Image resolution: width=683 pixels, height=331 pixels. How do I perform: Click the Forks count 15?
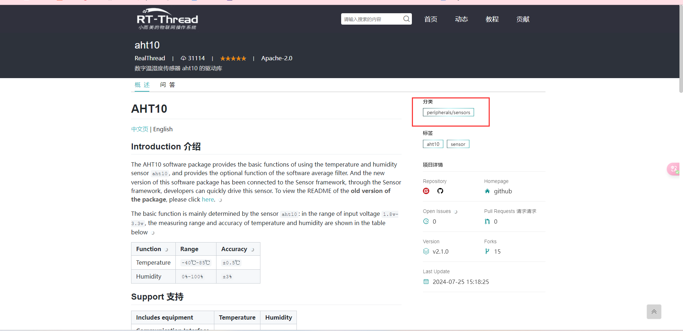tap(497, 251)
